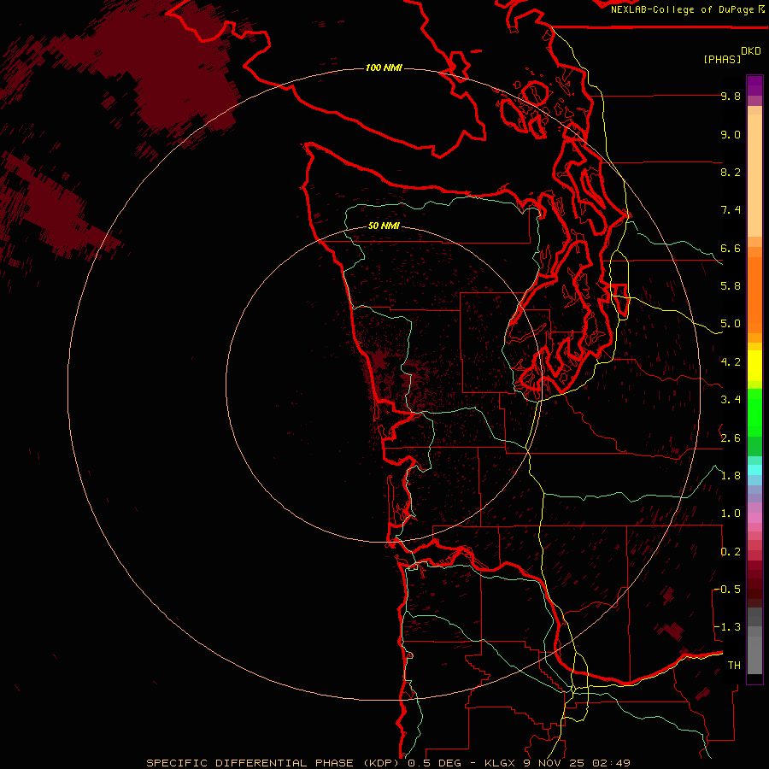Viewport: 769px width, 769px height.
Task: Click the 1.0 scale label
Action: [x=731, y=513]
